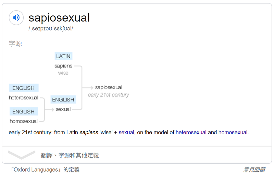The width and height of the screenshot is (274, 174).
Task: Open the 'heterosexual' hyperlink
Action: [191, 132]
